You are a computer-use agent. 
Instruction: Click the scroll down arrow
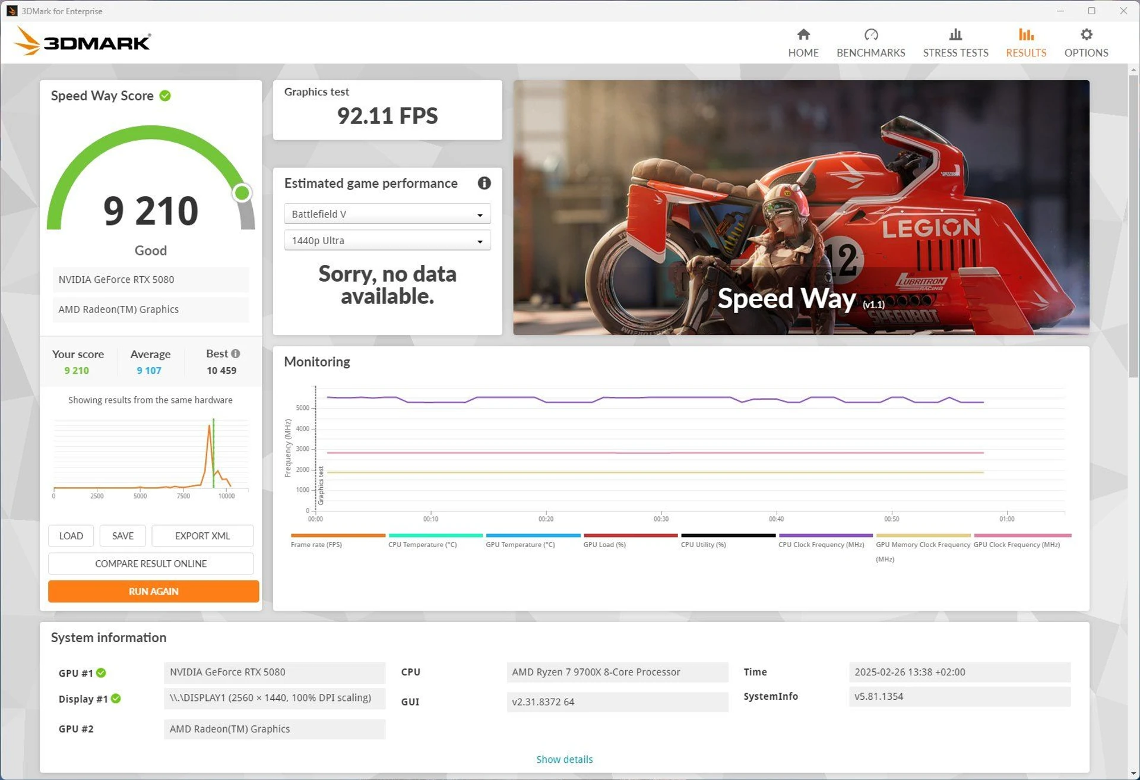1133,773
